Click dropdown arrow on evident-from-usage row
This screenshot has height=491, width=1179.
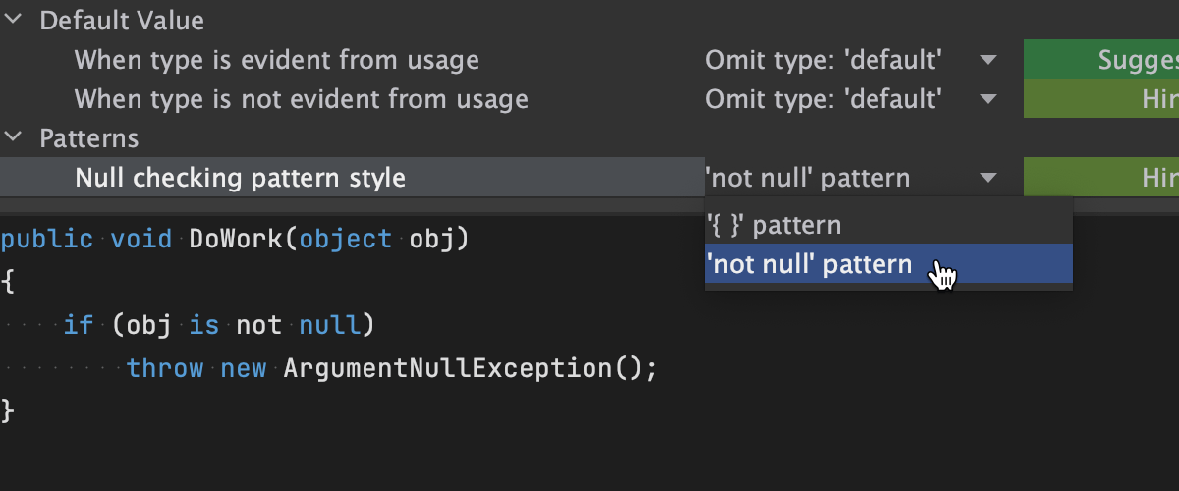point(988,60)
